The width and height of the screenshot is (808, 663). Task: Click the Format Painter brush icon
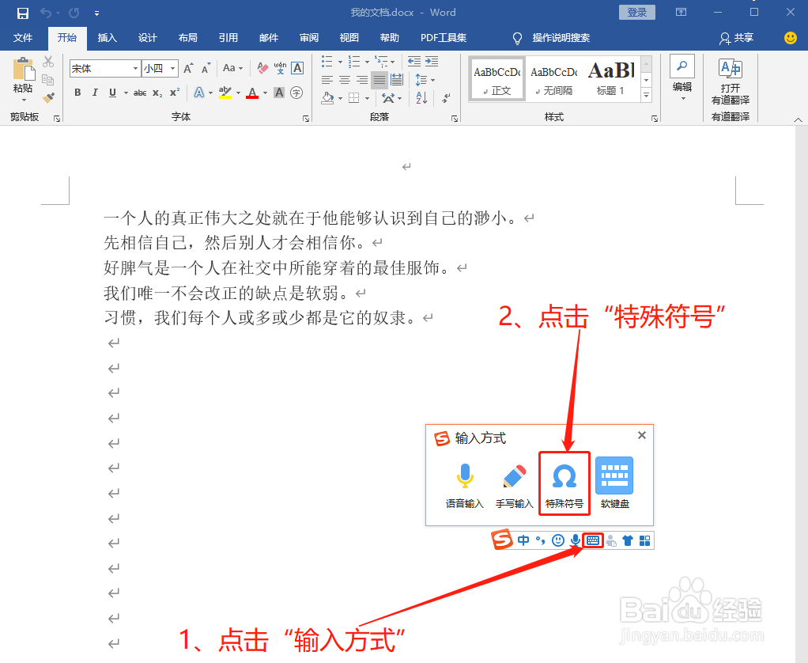click(x=48, y=97)
